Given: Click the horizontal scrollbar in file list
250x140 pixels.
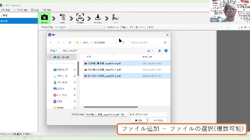Looking at the screenshot, I should [111, 107].
